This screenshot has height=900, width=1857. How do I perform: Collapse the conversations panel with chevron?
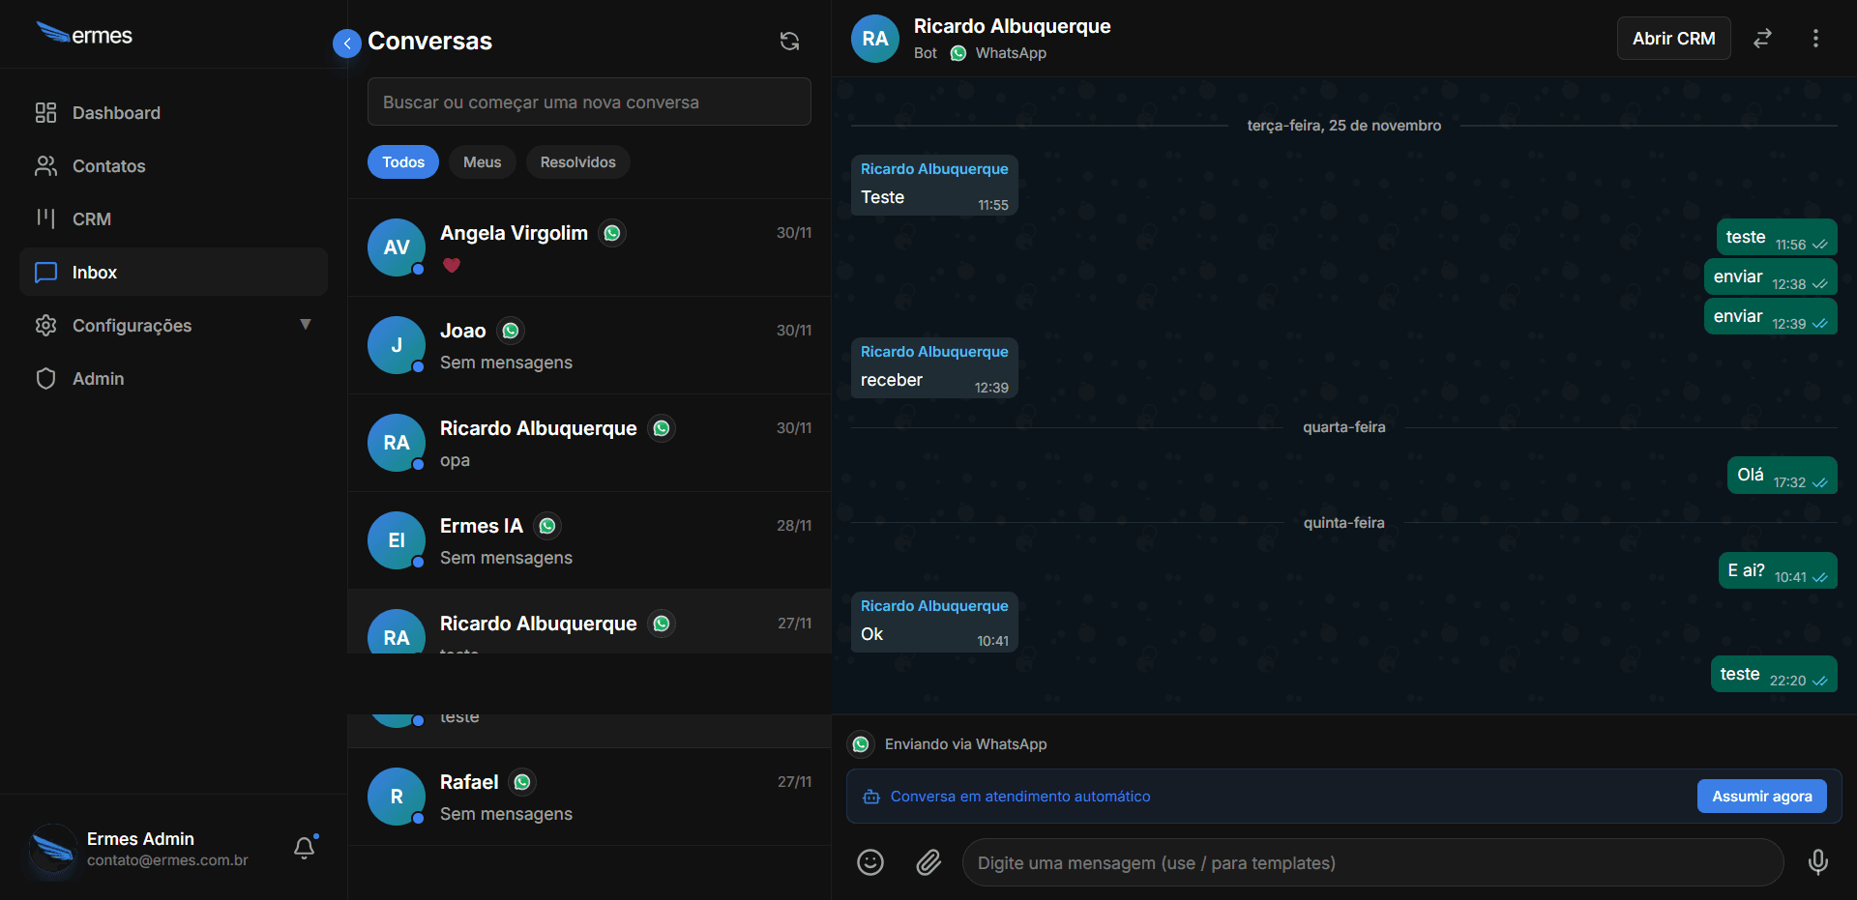click(347, 44)
